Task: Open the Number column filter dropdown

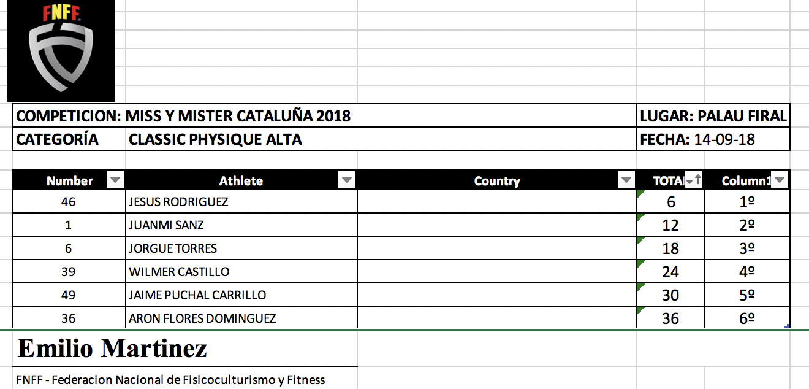Action: tap(115, 180)
